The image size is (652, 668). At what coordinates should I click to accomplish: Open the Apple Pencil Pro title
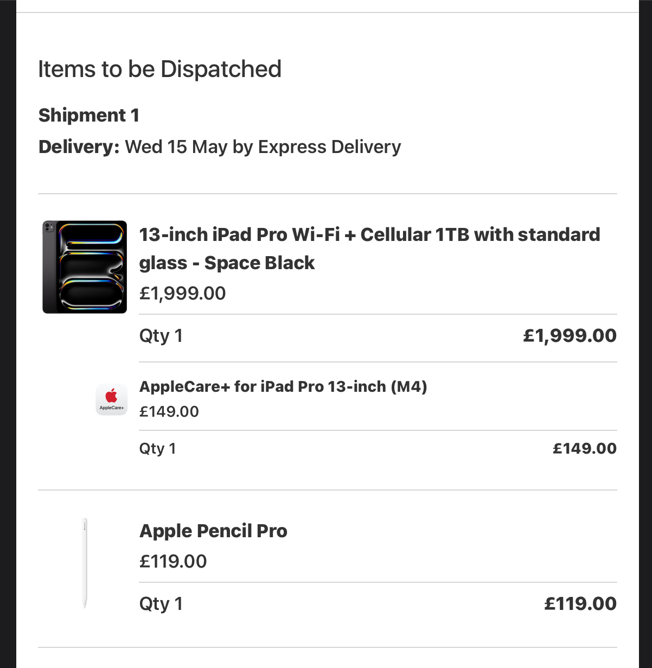point(213,531)
